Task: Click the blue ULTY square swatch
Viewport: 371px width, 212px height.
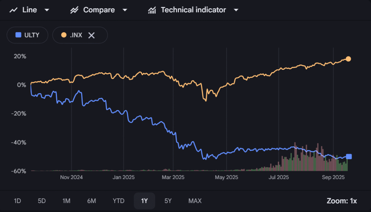Action: [18, 35]
